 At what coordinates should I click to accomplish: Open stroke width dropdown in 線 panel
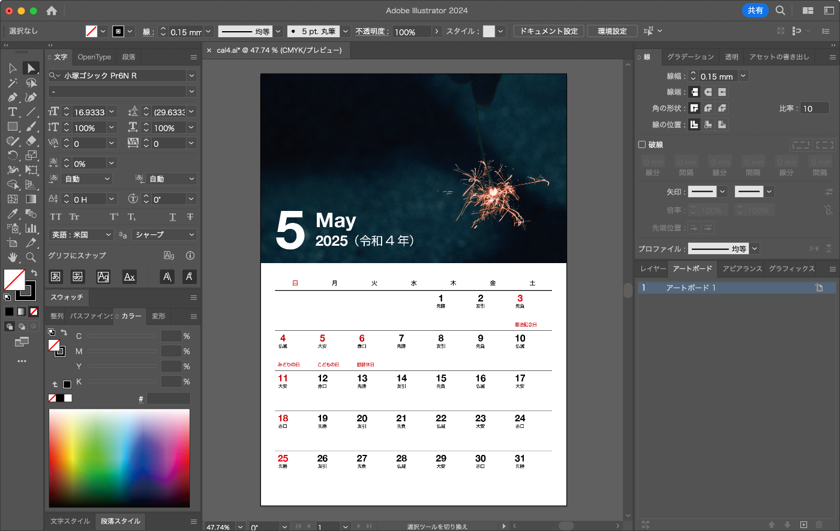coord(743,76)
